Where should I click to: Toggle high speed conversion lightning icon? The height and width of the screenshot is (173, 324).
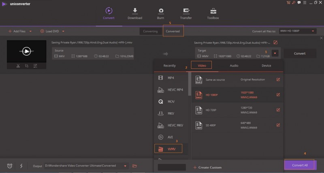click(x=21, y=166)
